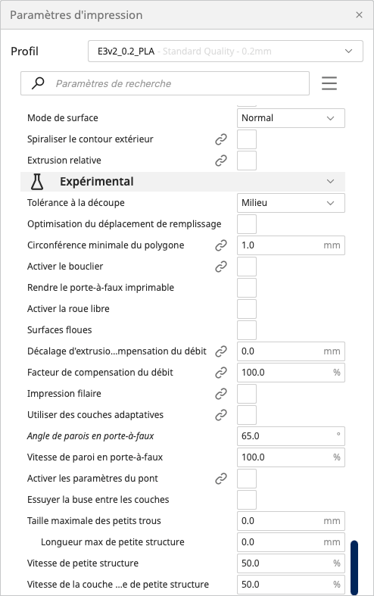
Task: Open the Profil dropdown E3v2_0.2_PLA
Action: tap(226, 51)
